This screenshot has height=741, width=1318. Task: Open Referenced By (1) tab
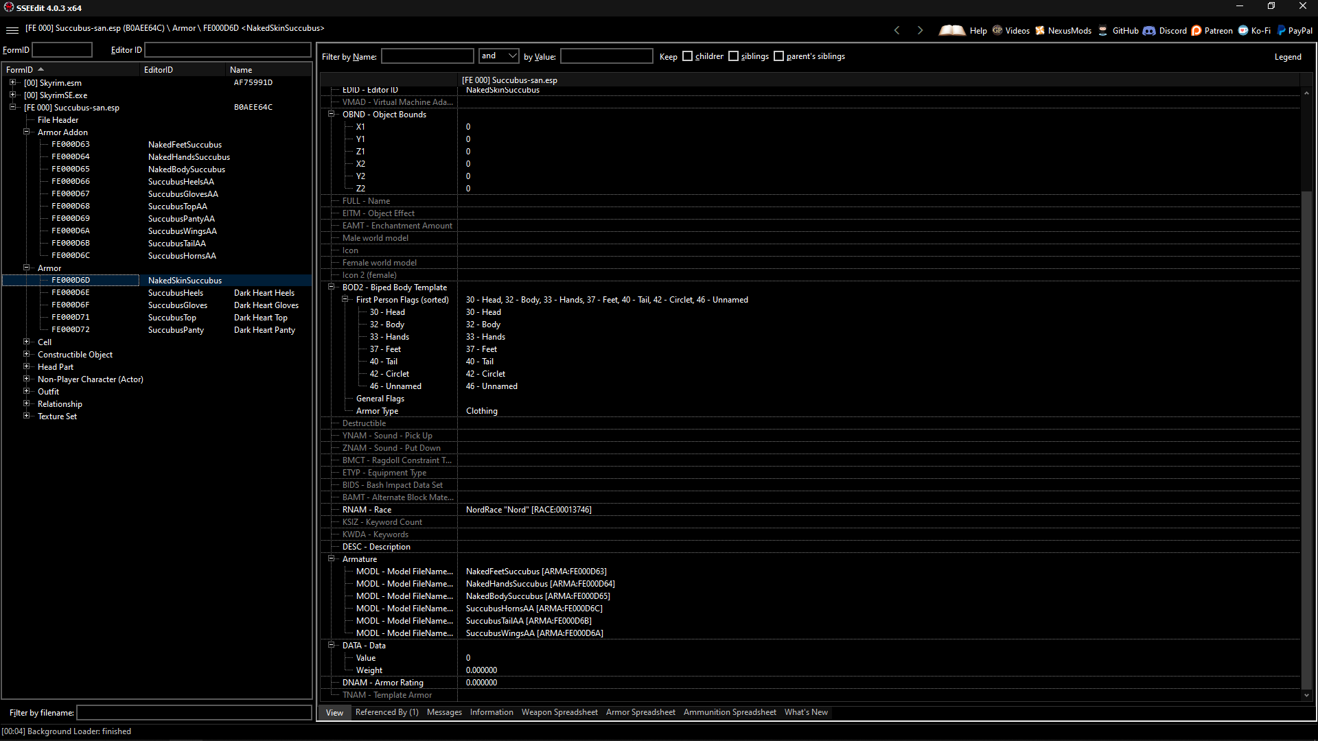click(x=386, y=712)
